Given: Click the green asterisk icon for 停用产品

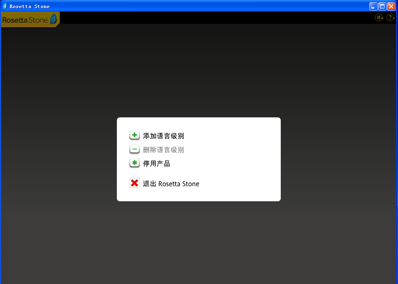Looking at the screenshot, I should (x=134, y=163).
